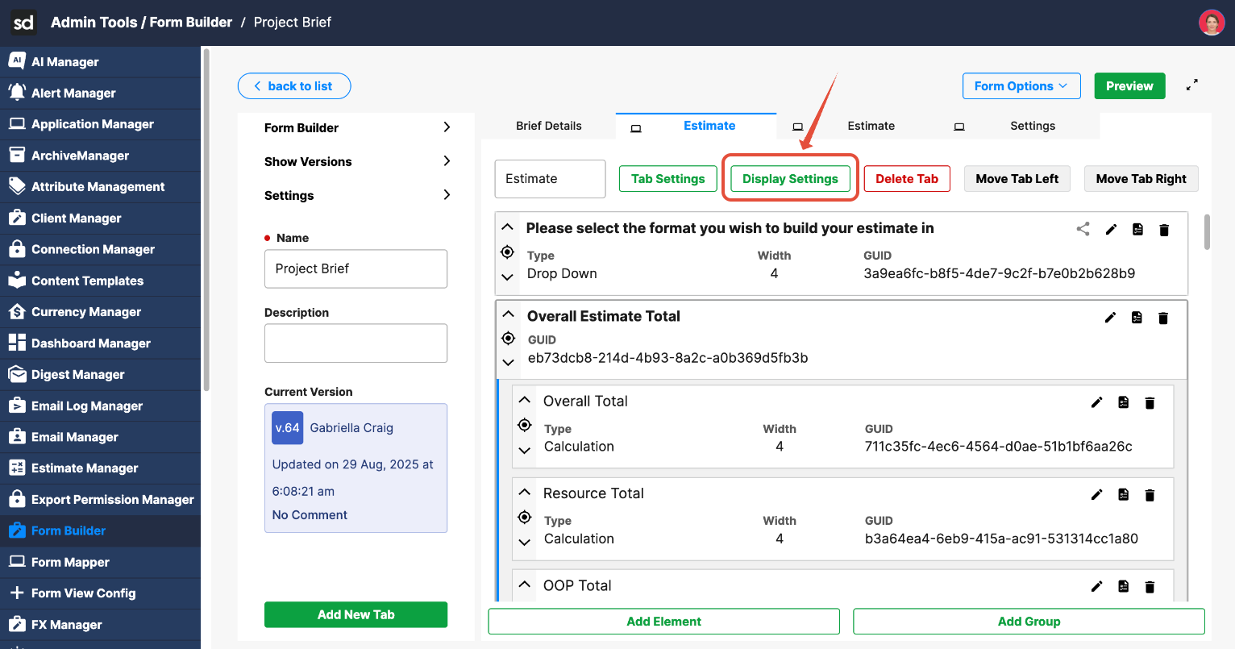Go to Attribute Management in the sidebar
The image size is (1235, 649).
click(x=100, y=187)
